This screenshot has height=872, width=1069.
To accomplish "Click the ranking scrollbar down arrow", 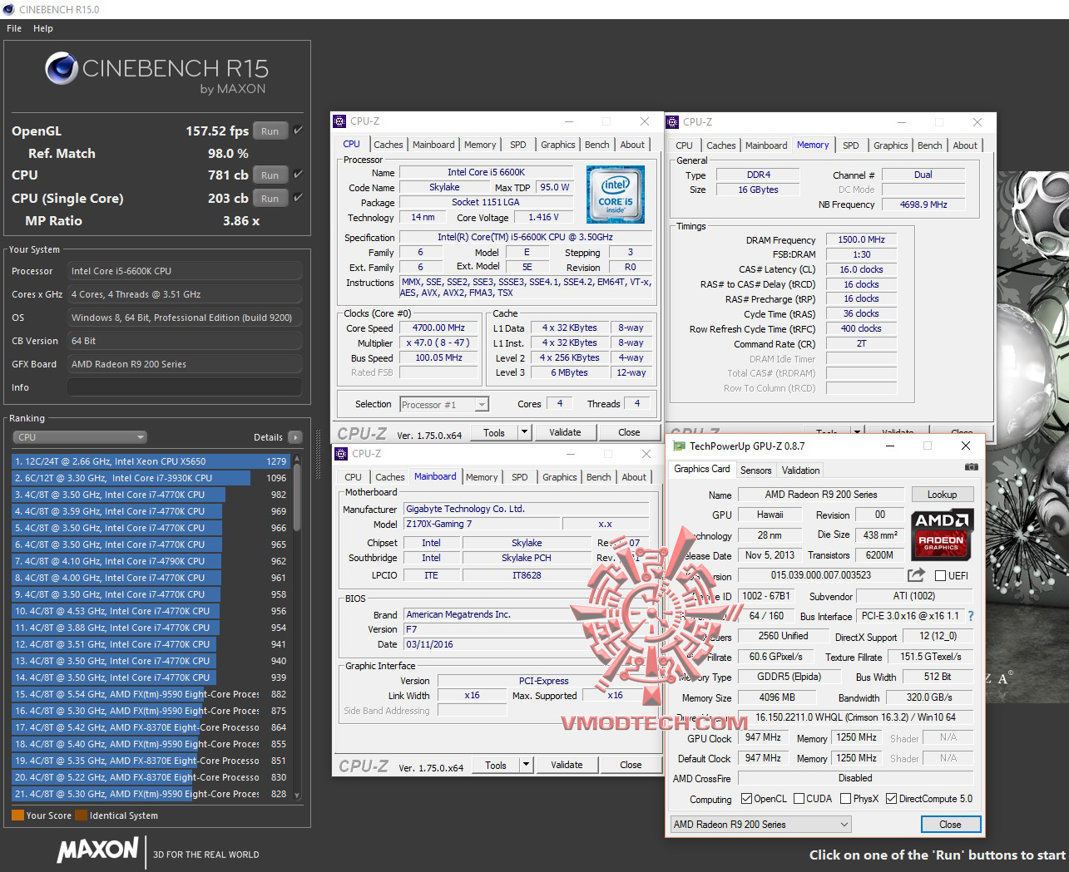I will 298,796.
